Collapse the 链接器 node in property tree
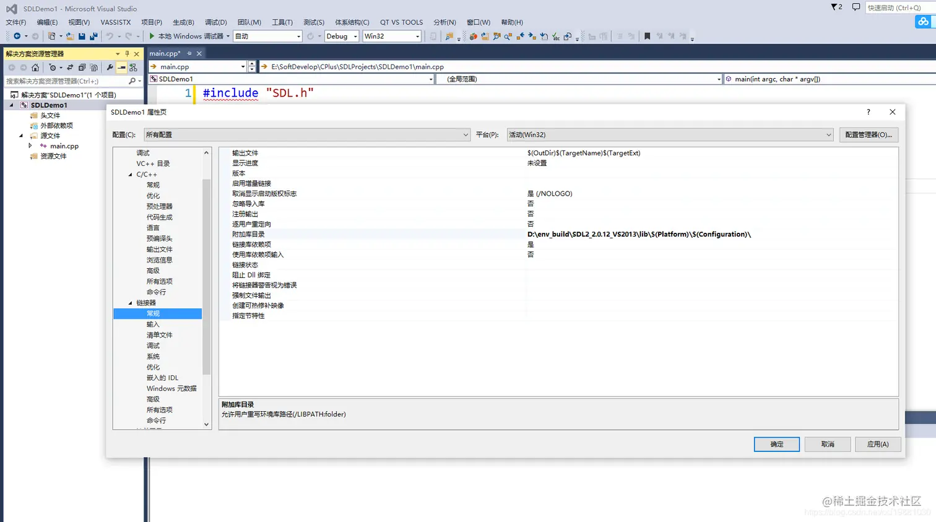Image resolution: width=936 pixels, height=522 pixels. click(x=131, y=303)
